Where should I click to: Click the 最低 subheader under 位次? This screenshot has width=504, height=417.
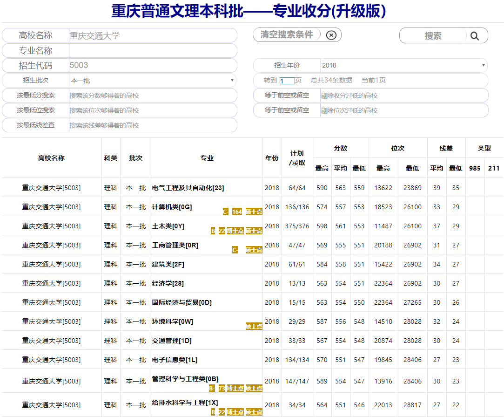pyautogui.click(x=412, y=168)
